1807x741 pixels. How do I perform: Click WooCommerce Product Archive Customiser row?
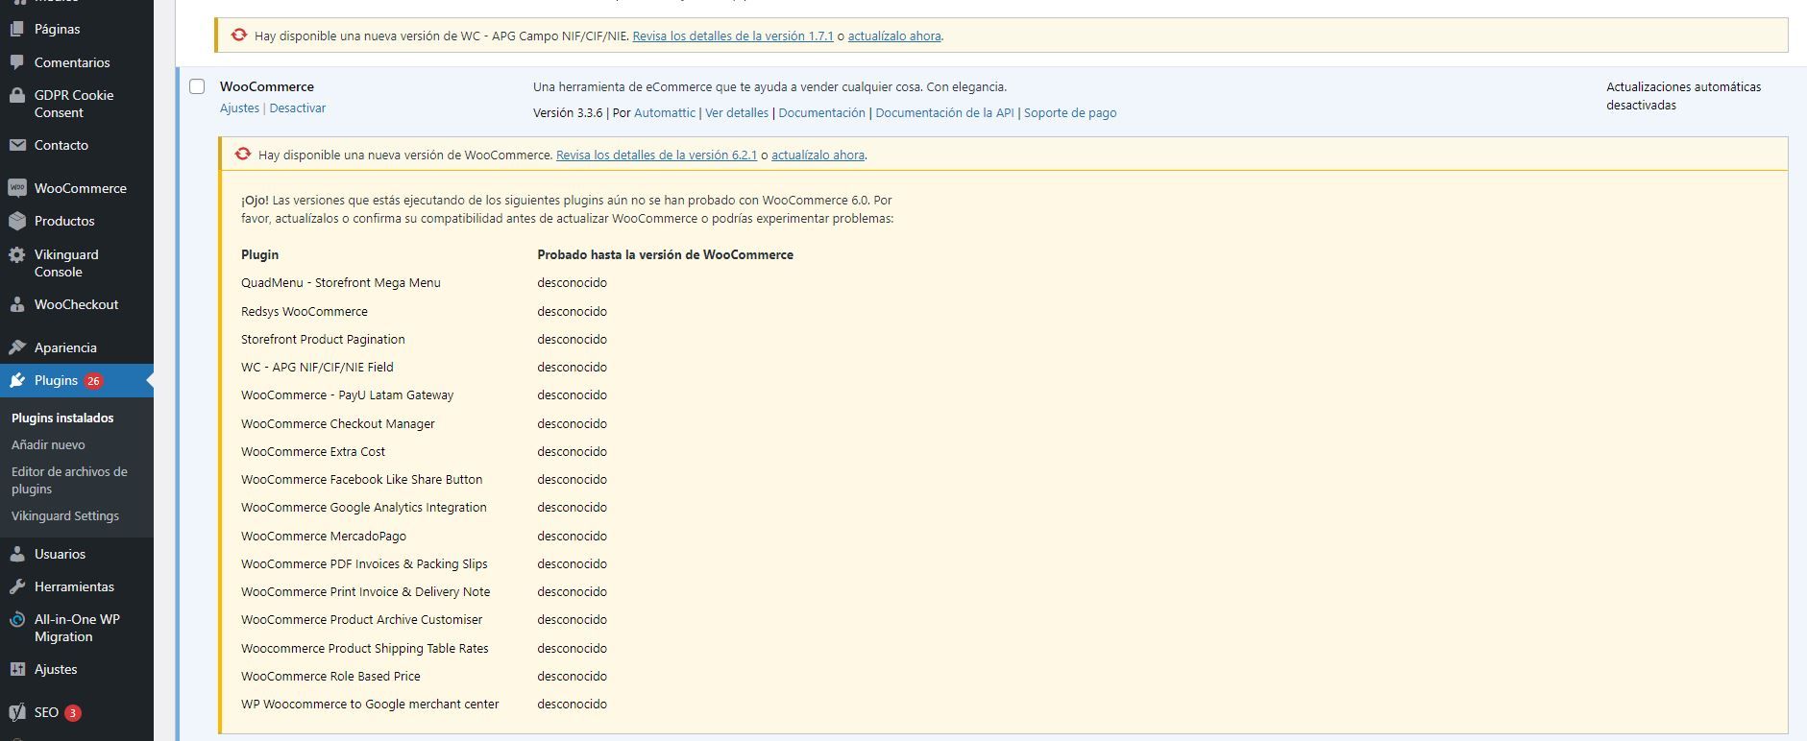[362, 619]
